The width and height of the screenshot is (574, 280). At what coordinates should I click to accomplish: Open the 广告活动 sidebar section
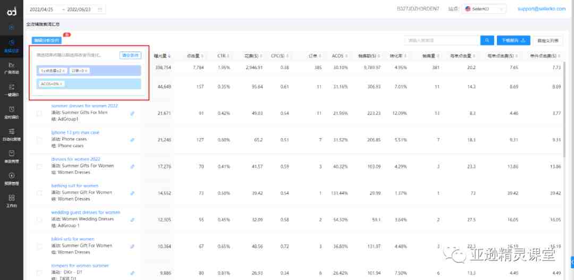11,68
